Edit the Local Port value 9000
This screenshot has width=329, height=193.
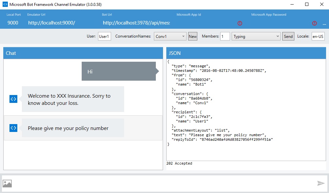tap(13, 23)
